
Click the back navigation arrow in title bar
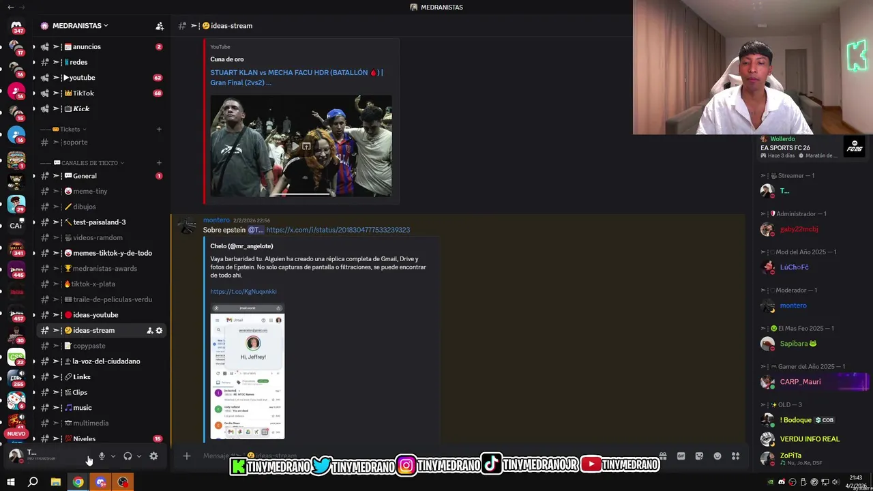[x=10, y=7]
